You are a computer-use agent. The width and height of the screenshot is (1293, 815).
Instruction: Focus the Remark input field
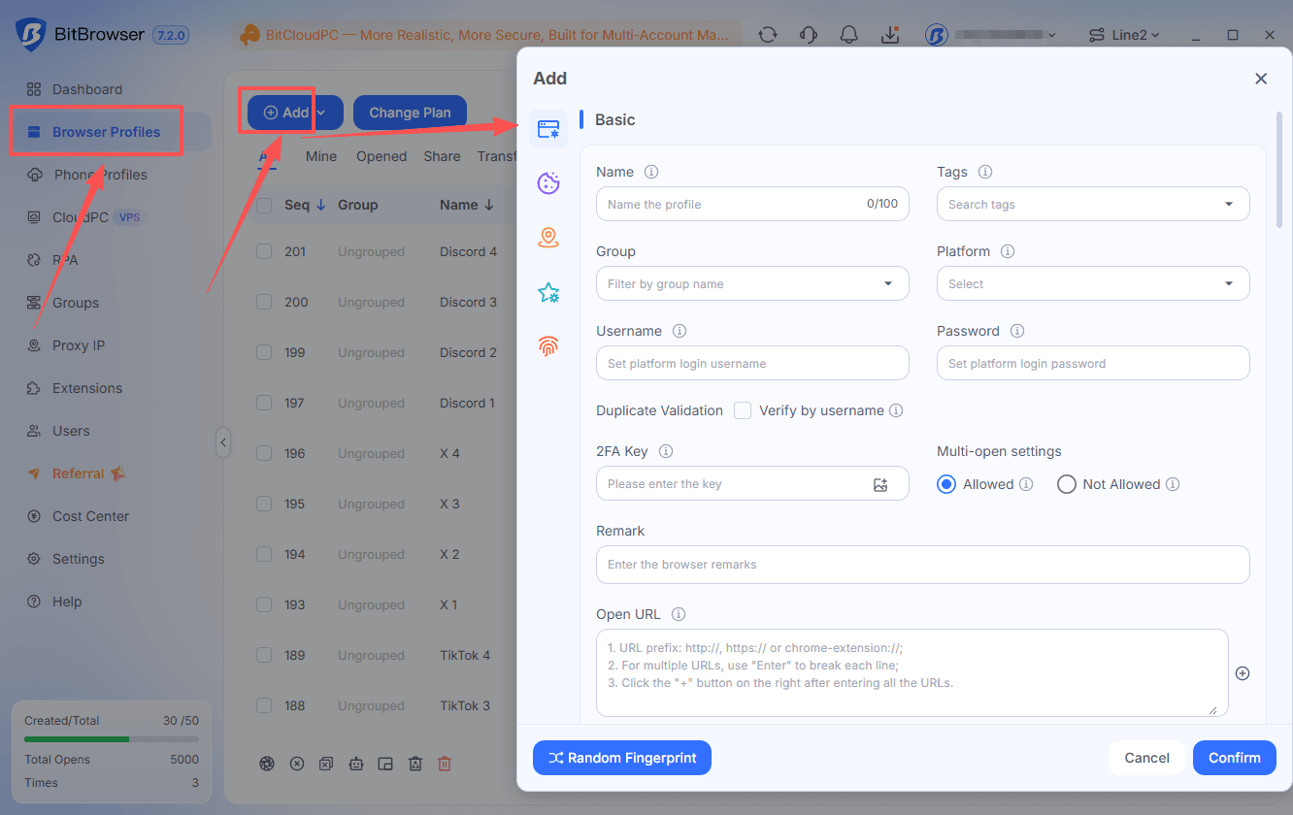click(x=923, y=565)
